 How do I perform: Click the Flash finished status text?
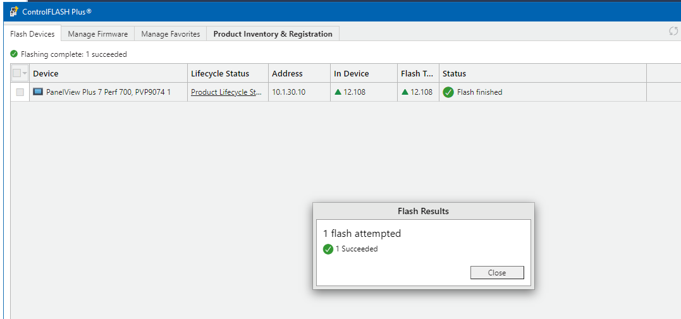(479, 92)
